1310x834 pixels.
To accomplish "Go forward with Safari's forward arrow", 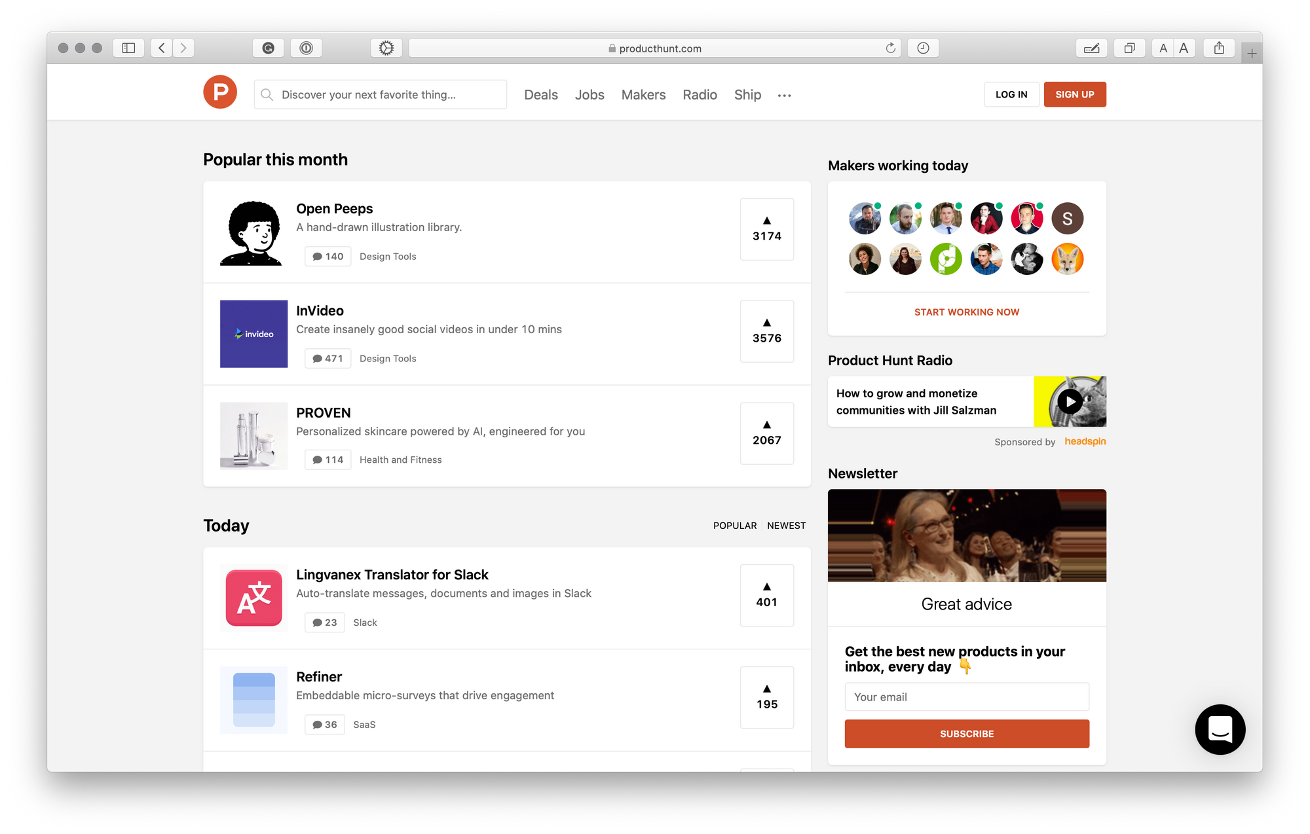I will [x=183, y=48].
